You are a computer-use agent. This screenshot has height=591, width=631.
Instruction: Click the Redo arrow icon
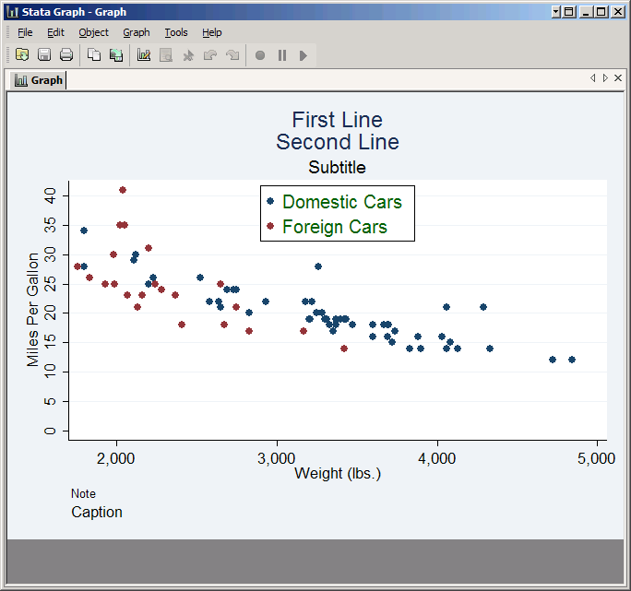coord(232,54)
